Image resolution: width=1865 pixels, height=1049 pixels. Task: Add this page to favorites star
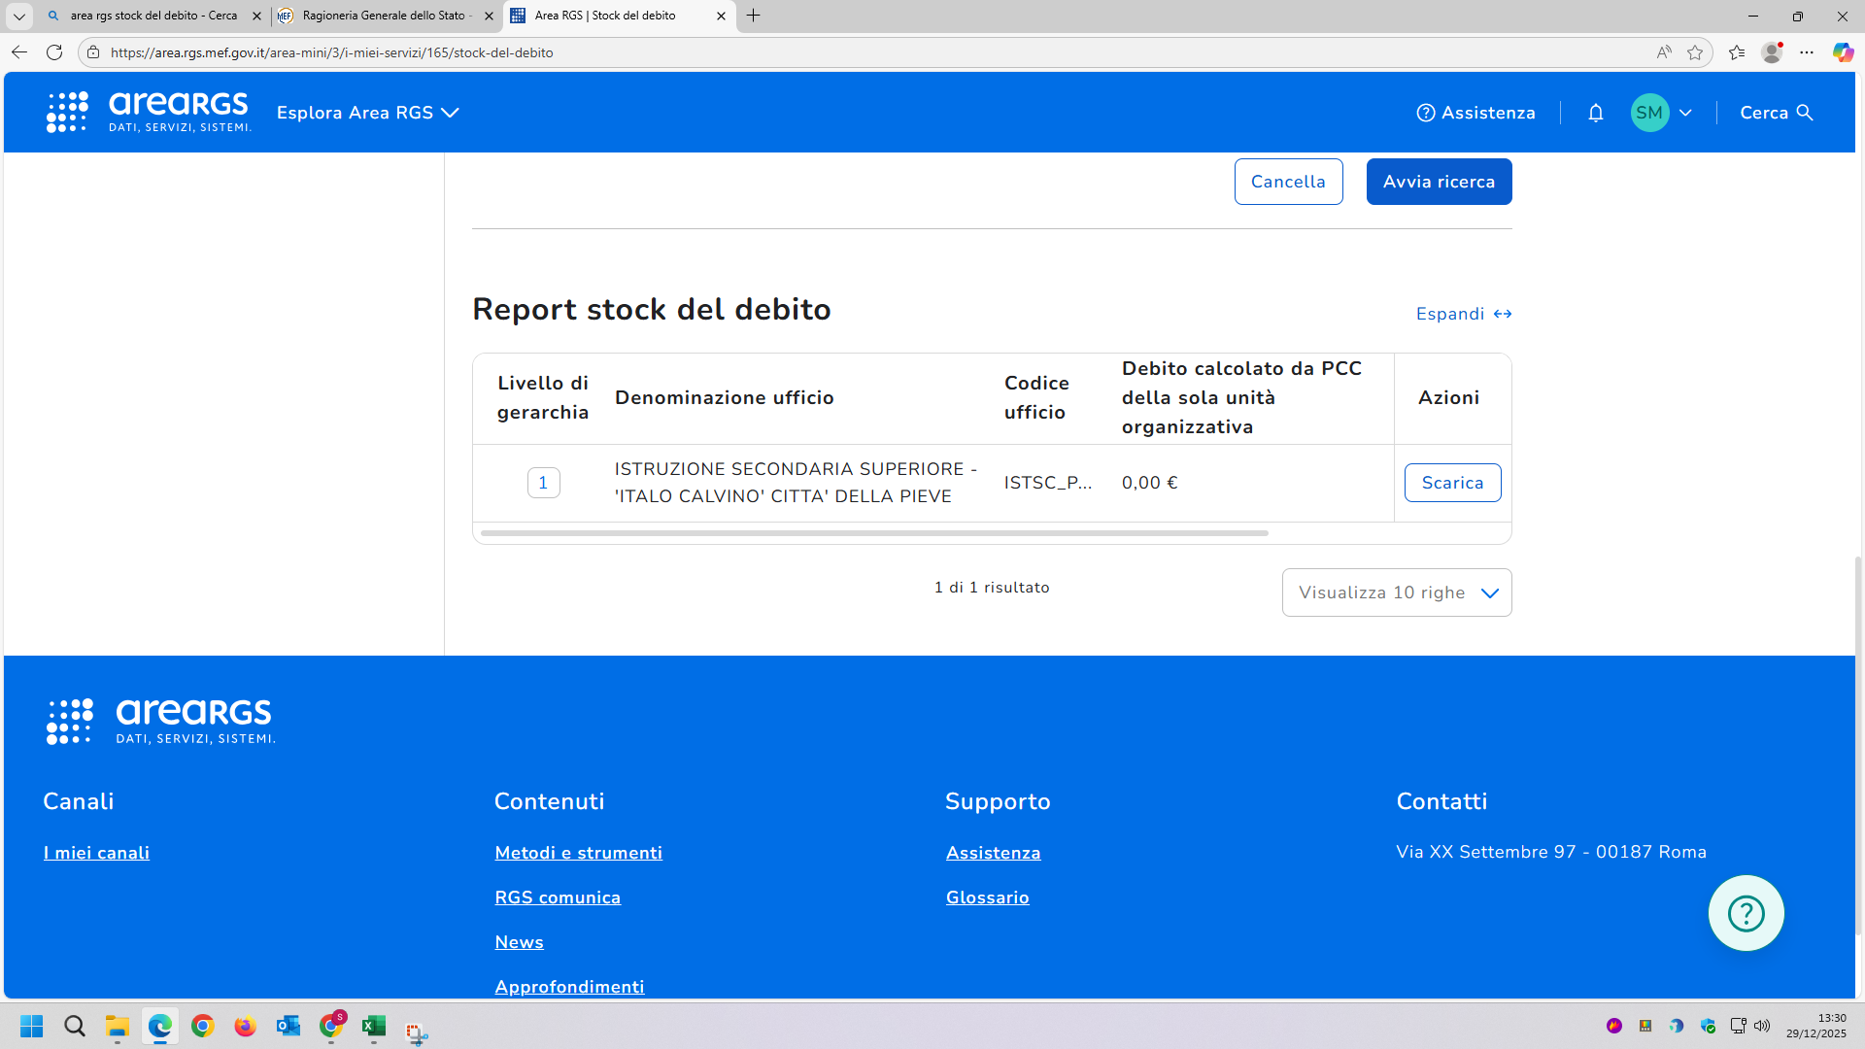pyautogui.click(x=1695, y=52)
